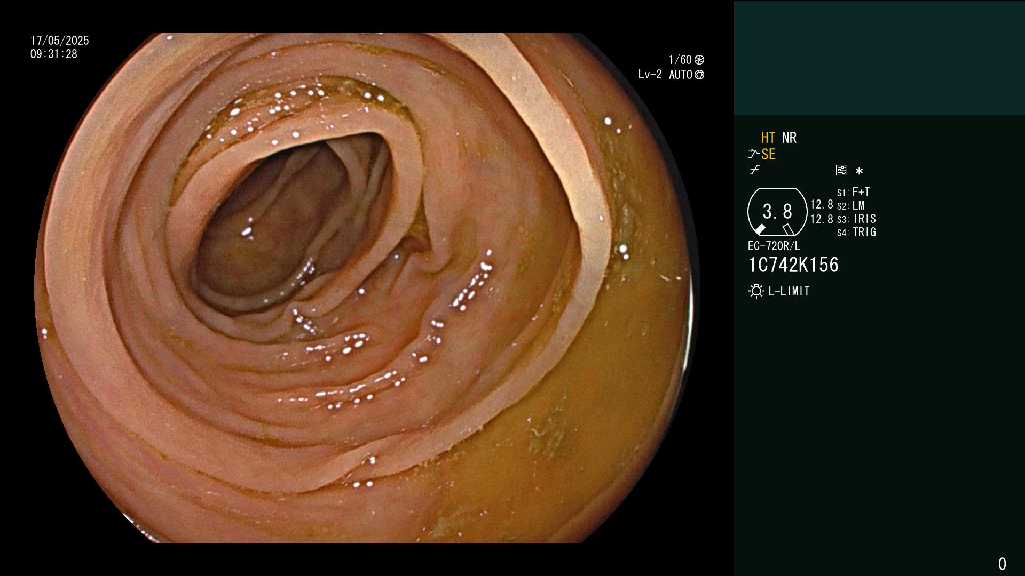
Task: Click the date 17/05/2025
Action: [x=60, y=41]
